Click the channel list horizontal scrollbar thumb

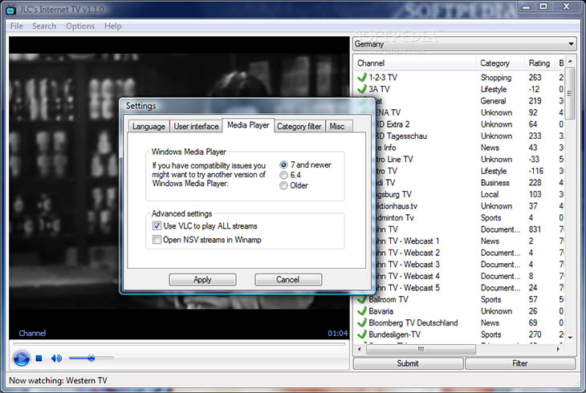(421, 350)
